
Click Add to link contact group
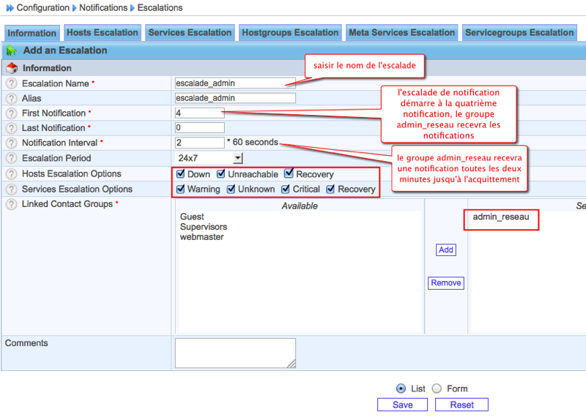[445, 250]
